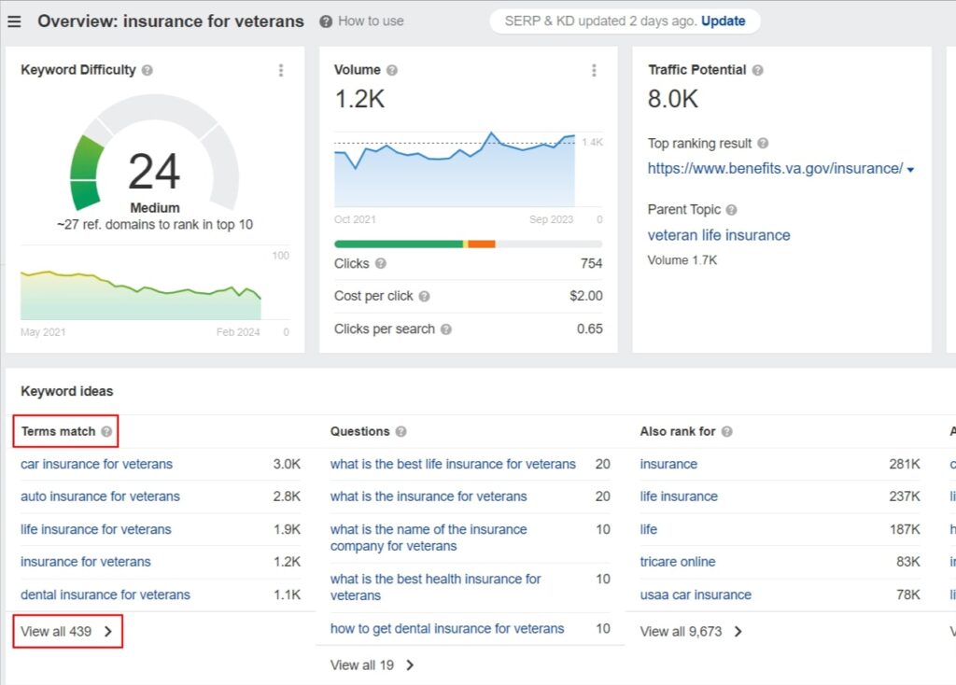The height and width of the screenshot is (685, 956).
Task: Open Volume card three-dot menu
Action: pyautogui.click(x=594, y=70)
